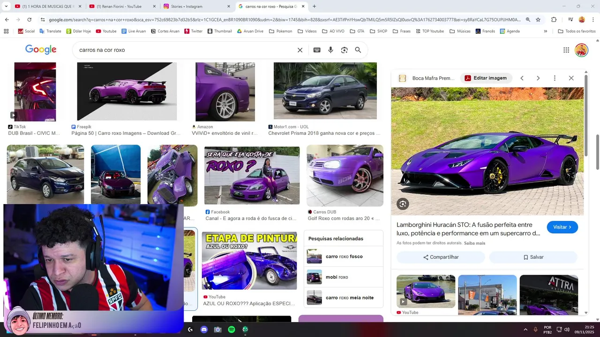
Task: Click the Google search input field
Action: click(185, 50)
